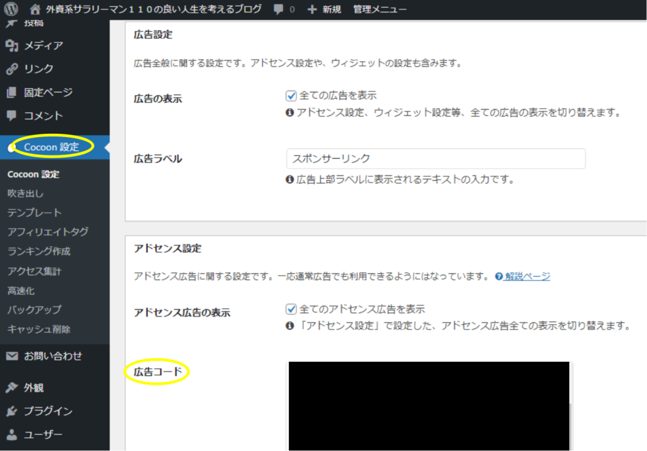Click the 広告の表示 label
Image resolution: width=647 pixels, height=451 pixels.
tap(157, 99)
